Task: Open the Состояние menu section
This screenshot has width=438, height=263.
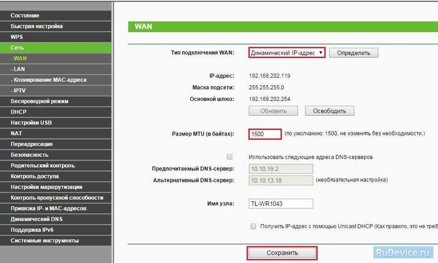Action: [x=56, y=16]
